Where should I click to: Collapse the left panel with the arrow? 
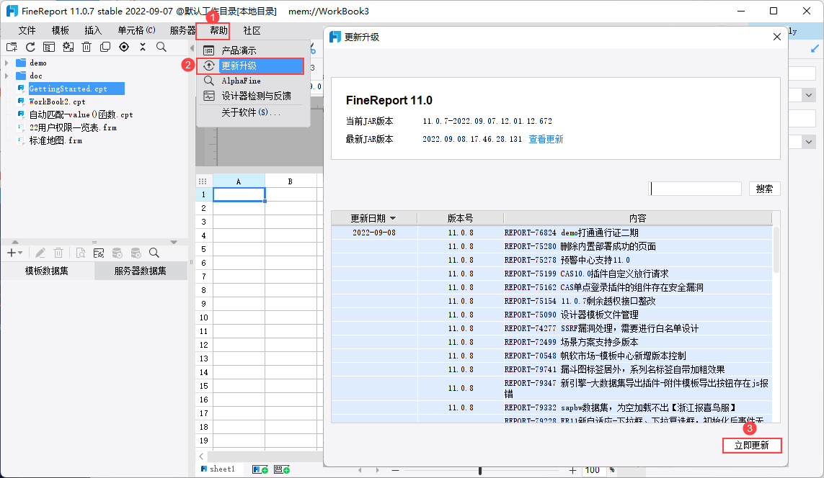tap(192, 48)
